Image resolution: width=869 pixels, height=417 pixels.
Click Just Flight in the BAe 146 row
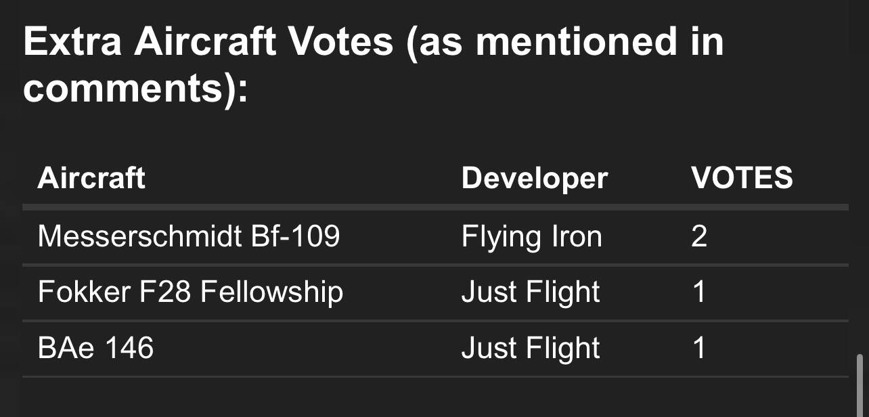531,348
